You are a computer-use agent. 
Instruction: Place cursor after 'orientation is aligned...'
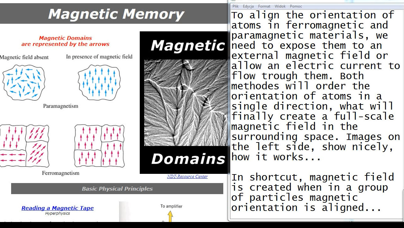pos(381,208)
